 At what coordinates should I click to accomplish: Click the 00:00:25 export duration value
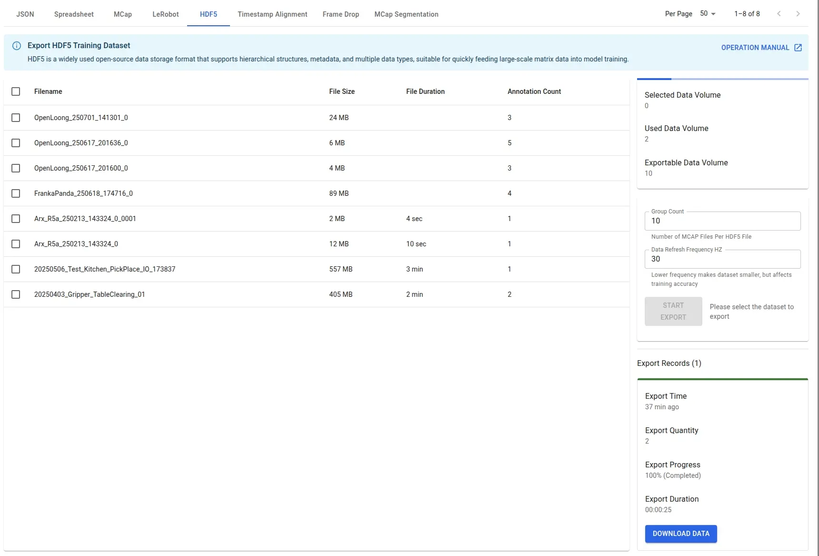(x=658, y=510)
